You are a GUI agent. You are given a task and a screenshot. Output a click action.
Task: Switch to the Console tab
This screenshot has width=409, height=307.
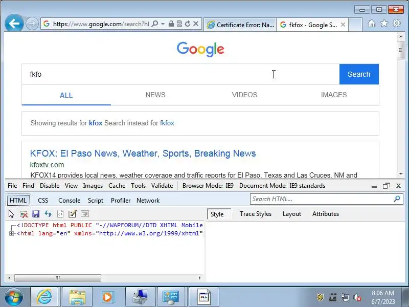click(70, 200)
